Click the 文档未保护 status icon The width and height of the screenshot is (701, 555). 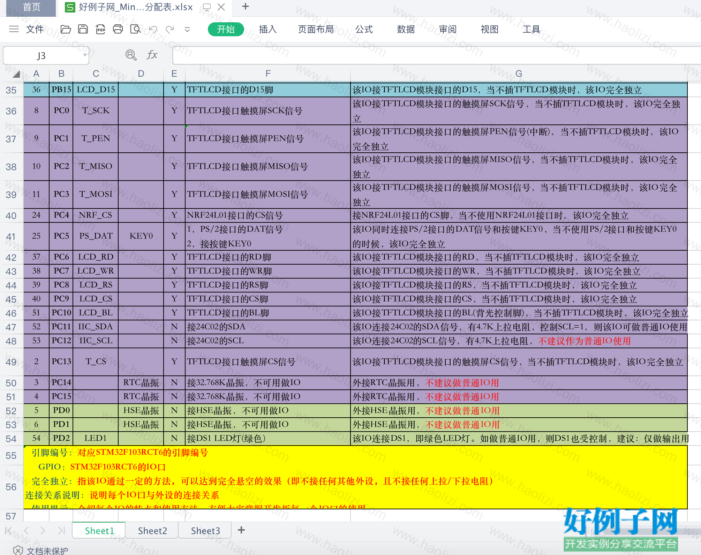(18, 550)
